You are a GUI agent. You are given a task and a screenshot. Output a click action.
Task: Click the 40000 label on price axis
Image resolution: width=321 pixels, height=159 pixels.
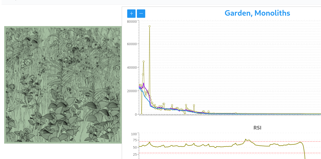[132, 67]
